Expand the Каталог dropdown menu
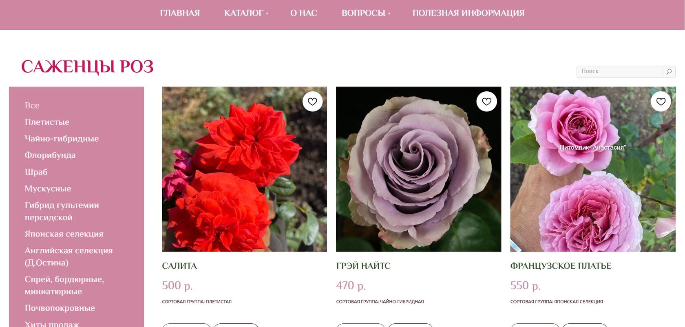The width and height of the screenshot is (685, 327). coord(246,13)
